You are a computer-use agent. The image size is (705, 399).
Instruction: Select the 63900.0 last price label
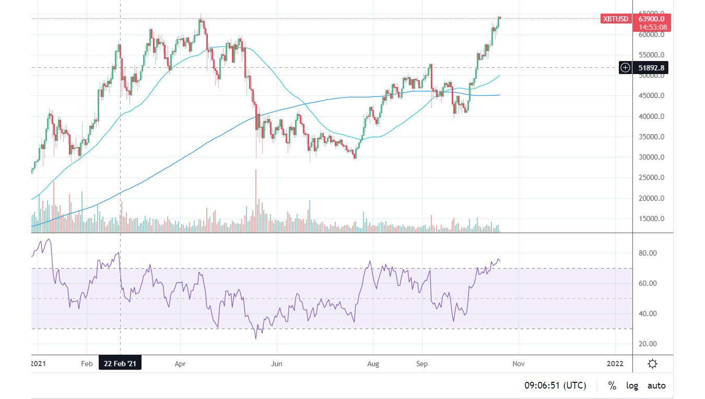[652, 19]
